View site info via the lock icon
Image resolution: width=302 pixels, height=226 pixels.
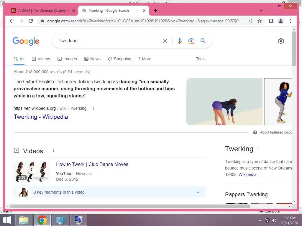click(x=42, y=21)
